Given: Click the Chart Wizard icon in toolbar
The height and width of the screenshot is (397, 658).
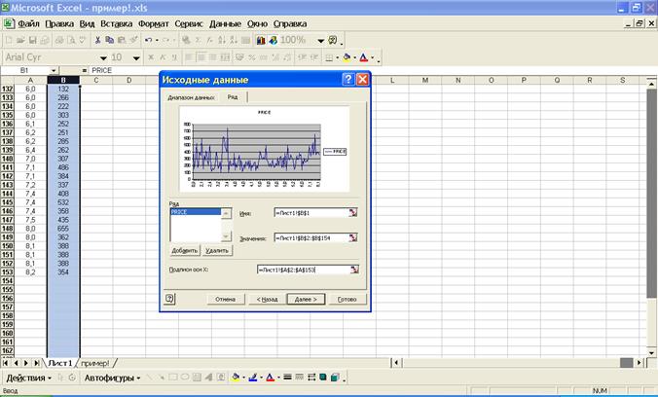Looking at the screenshot, I should pyautogui.click(x=261, y=40).
